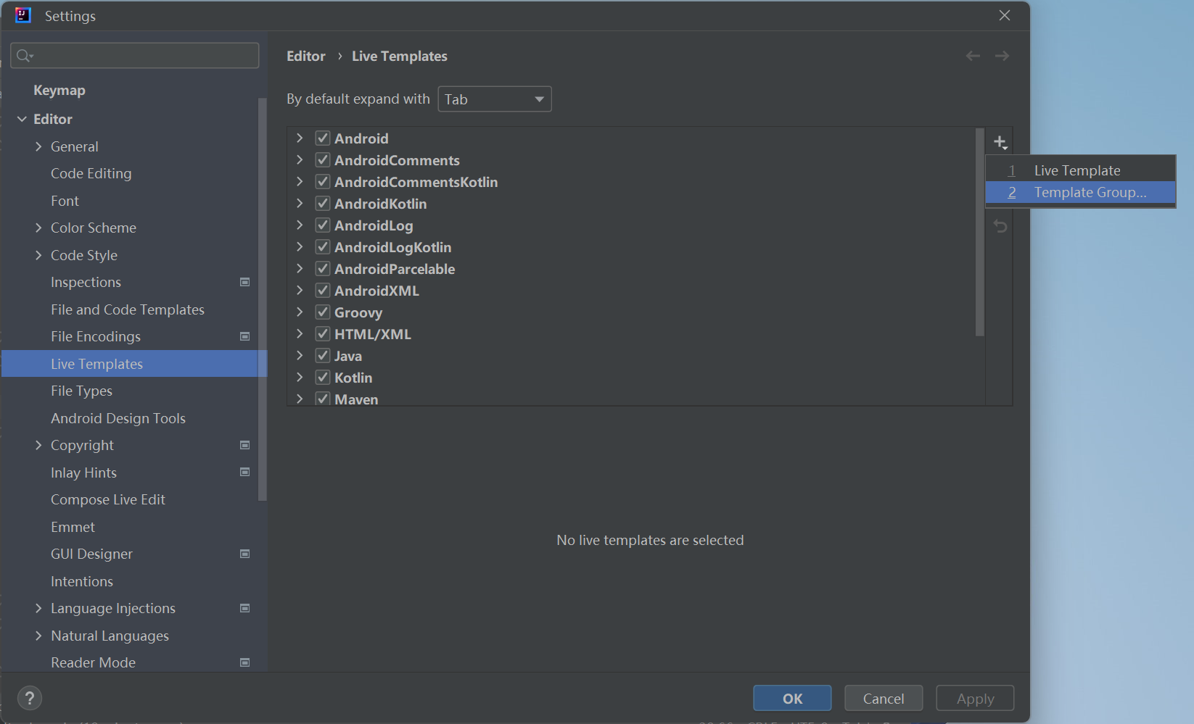
Task: Open Android Design Tools settings
Action: coord(118,418)
